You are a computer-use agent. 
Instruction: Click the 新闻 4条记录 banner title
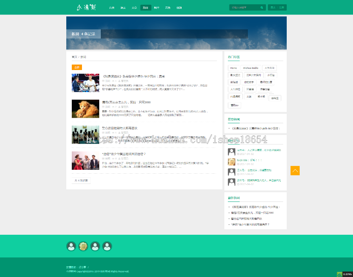(83, 34)
